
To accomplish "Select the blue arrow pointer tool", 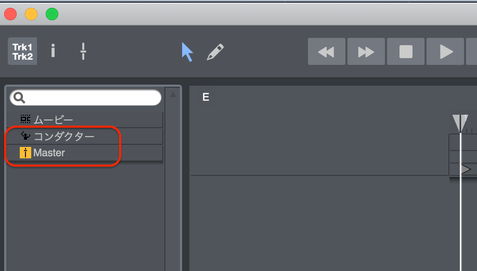I will click(187, 52).
